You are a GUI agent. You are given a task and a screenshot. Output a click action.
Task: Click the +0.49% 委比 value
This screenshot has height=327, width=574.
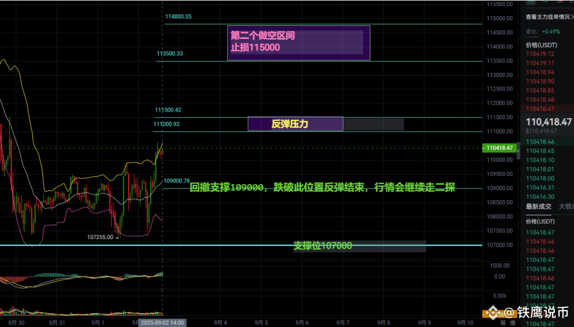point(550,31)
